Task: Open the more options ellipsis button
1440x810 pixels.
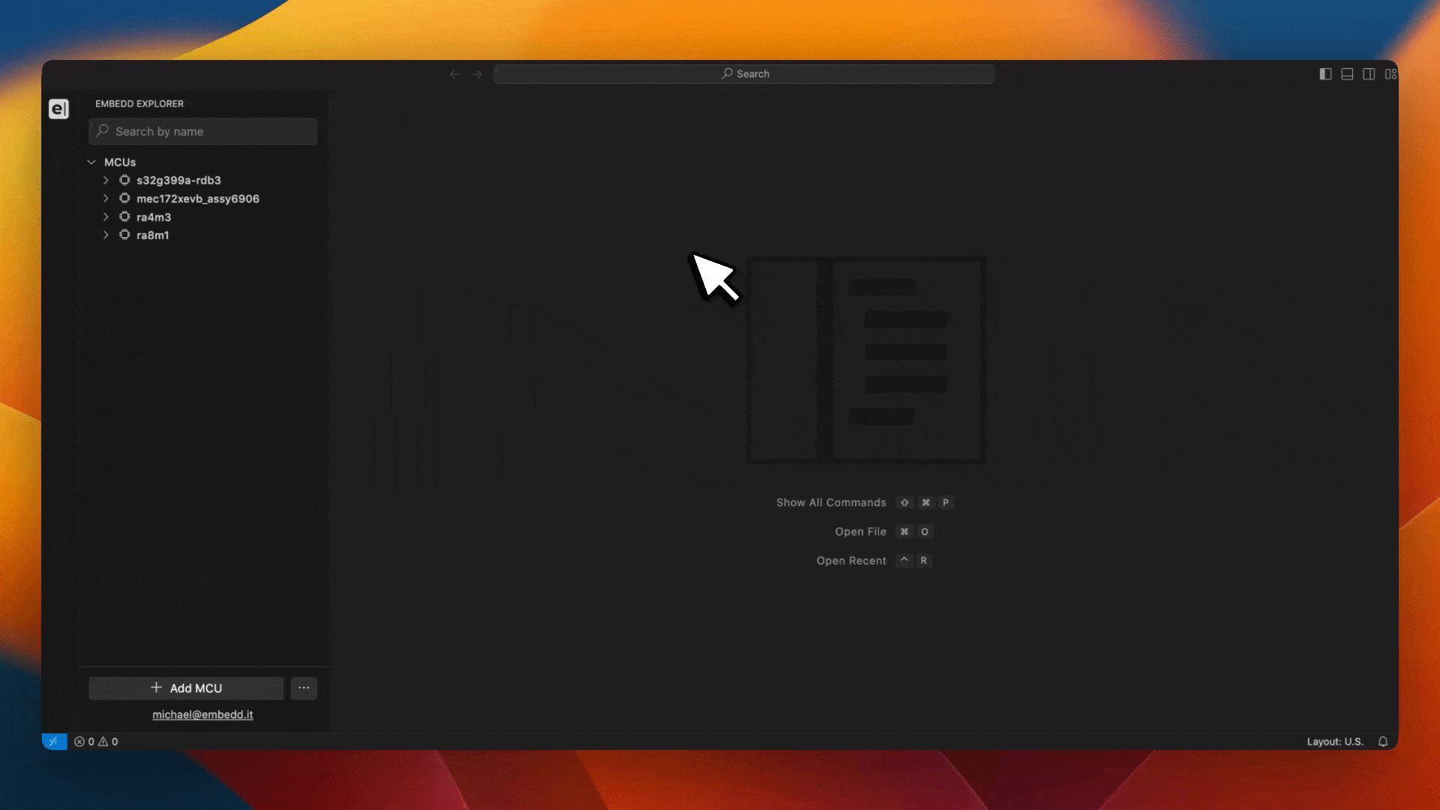Action: tap(304, 688)
